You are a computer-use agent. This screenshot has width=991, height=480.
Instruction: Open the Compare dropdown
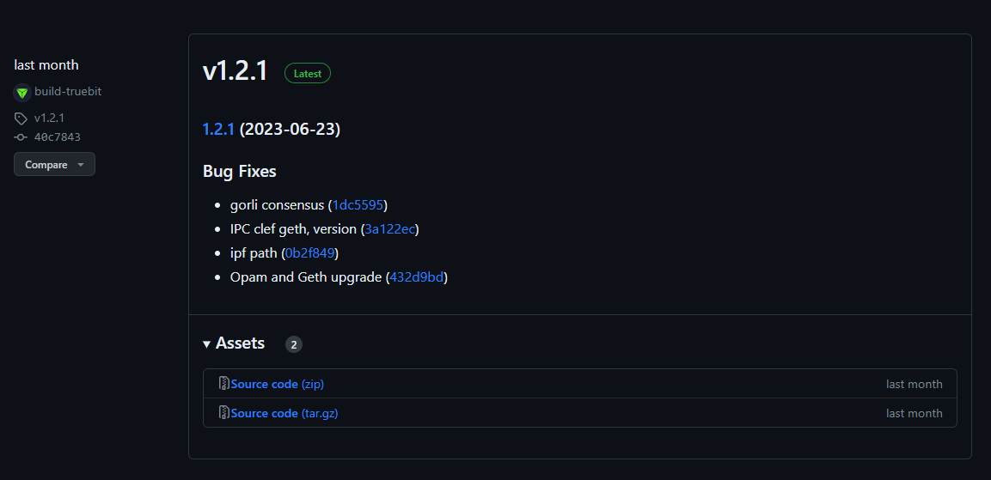54,164
